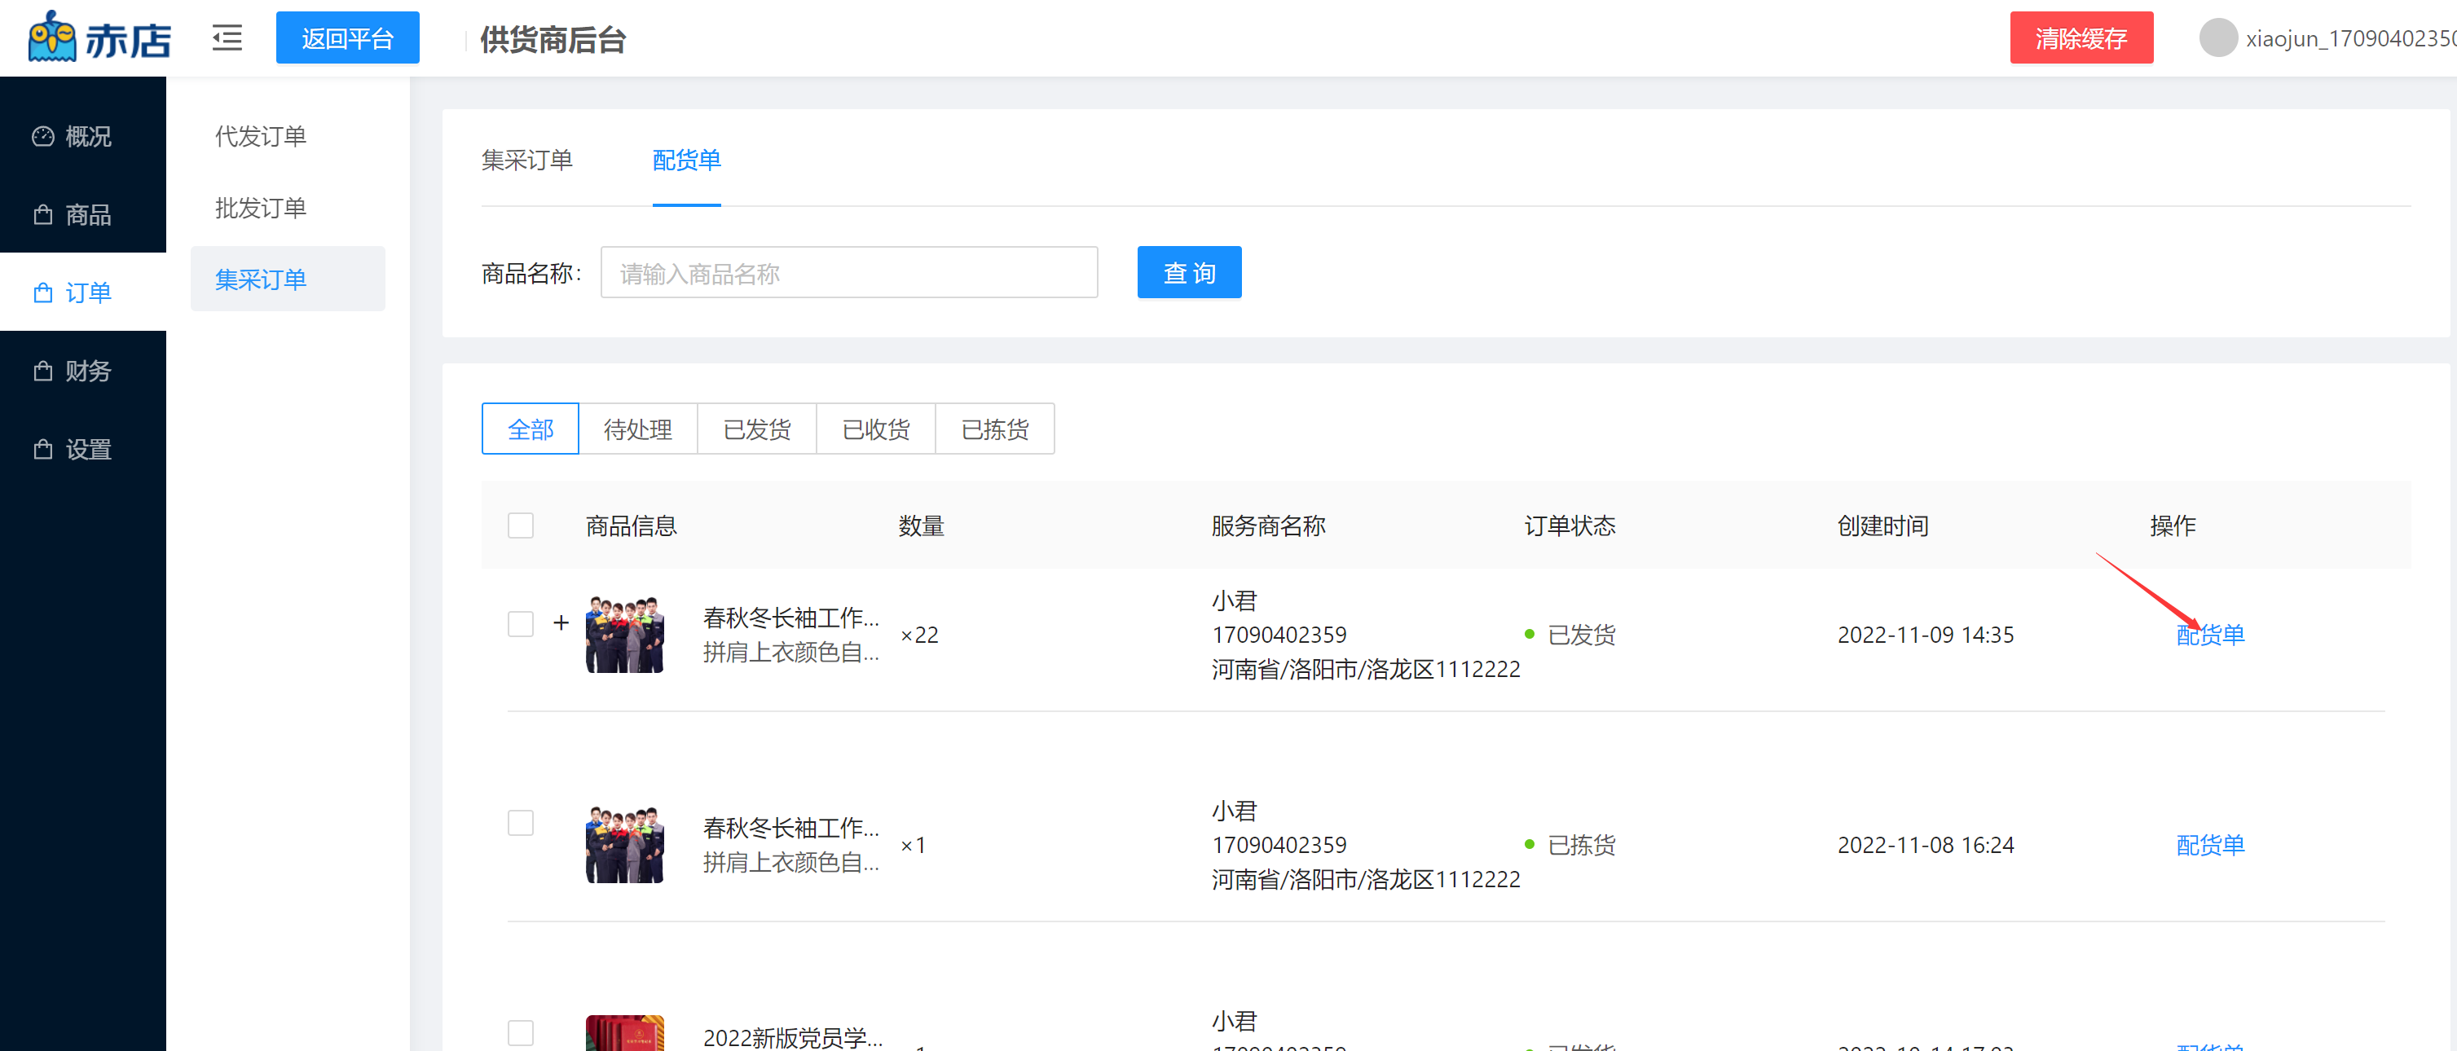This screenshot has height=1051, width=2457.
Task: Click the 数量 column header
Action: 922,525
